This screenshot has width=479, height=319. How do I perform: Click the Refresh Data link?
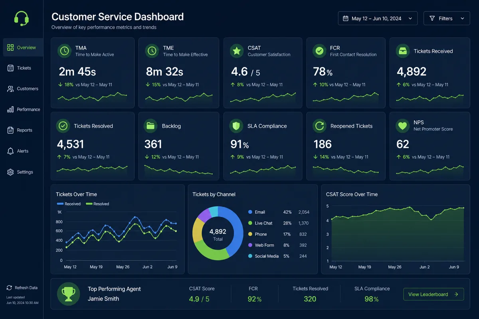[x=22, y=288]
